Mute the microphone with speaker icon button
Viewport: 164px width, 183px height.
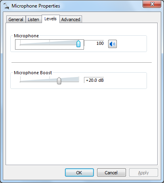[113, 44]
